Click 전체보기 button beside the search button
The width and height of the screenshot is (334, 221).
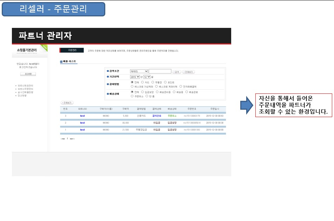[x=188, y=72]
